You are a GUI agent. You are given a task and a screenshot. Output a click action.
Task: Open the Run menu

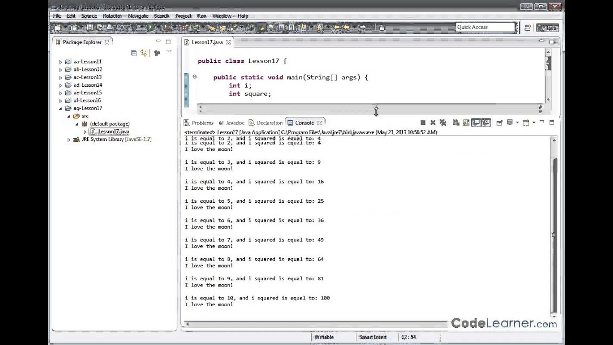coord(202,16)
